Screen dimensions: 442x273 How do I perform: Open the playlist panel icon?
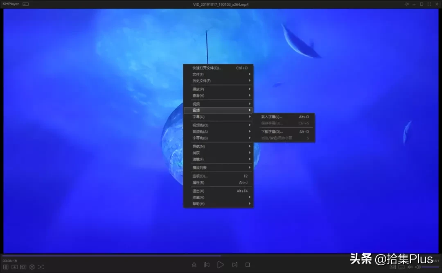click(6, 267)
